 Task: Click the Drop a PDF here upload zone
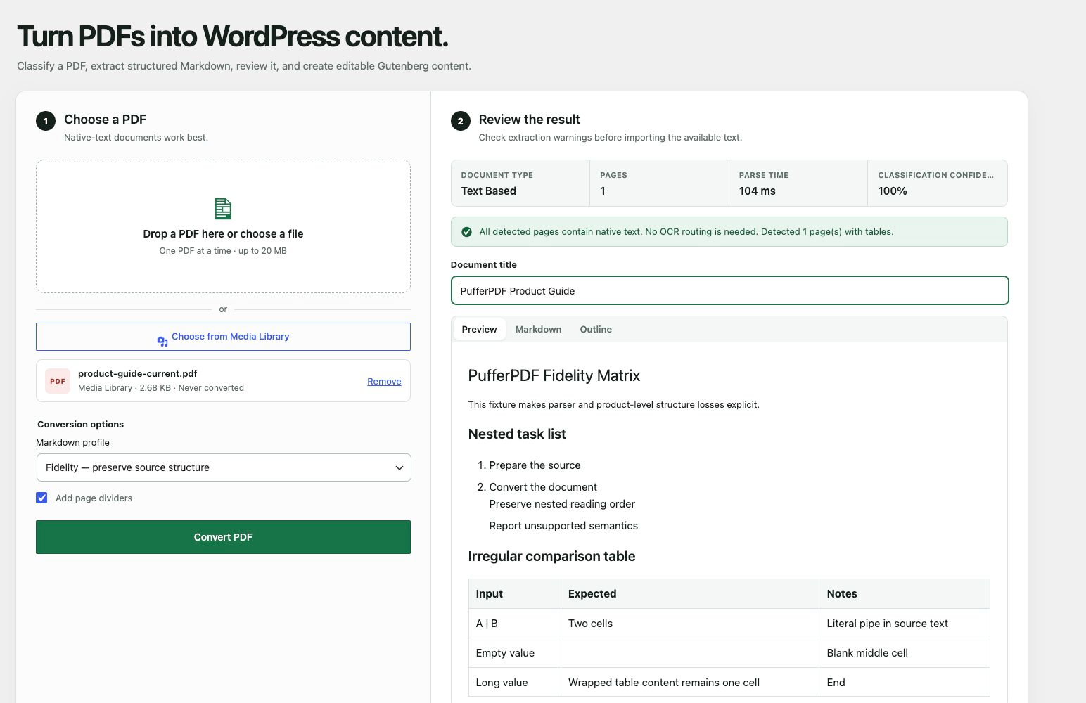pyautogui.click(x=223, y=226)
